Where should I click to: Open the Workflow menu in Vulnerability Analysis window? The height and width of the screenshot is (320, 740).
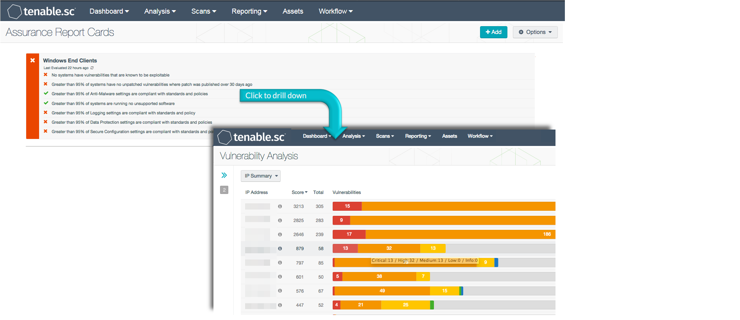click(480, 136)
